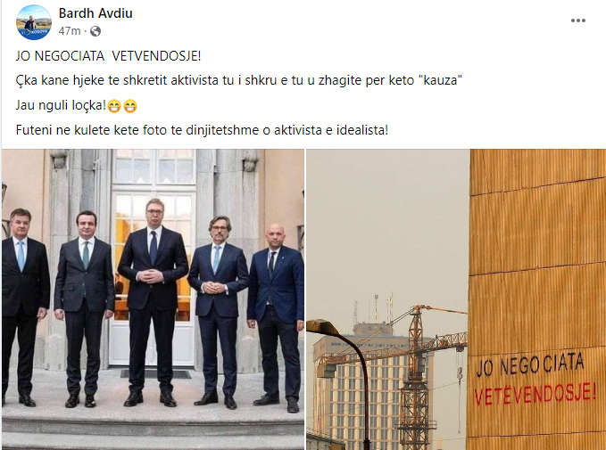Viewport: 606px width, 450px height.
Task: Click the tallest man in the left photo
Action: tap(153, 303)
